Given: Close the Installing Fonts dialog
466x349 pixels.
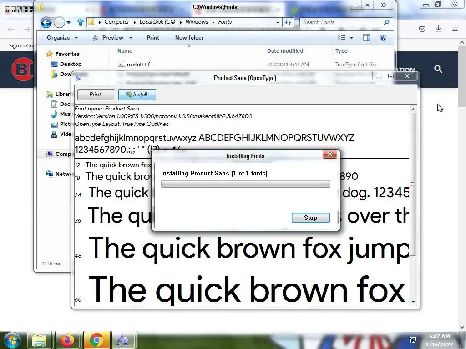Looking at the screenshot, I should pos(330,154).
